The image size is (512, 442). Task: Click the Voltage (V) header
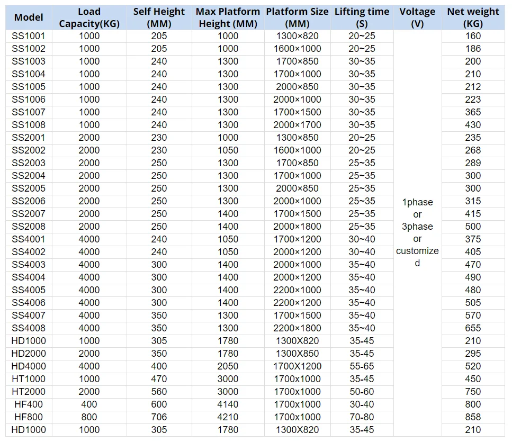(x=417, y=17)
